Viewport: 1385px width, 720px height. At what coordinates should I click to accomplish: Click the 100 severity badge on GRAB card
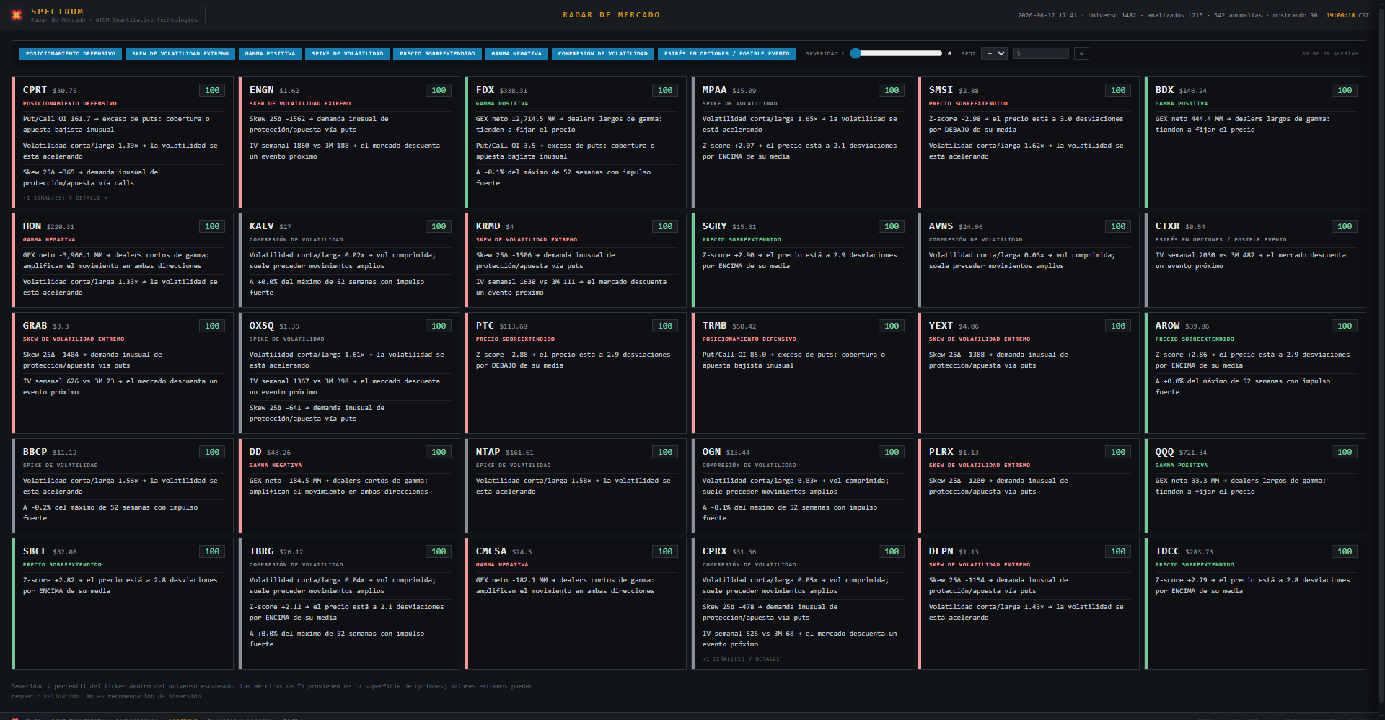tap(212, 326)
